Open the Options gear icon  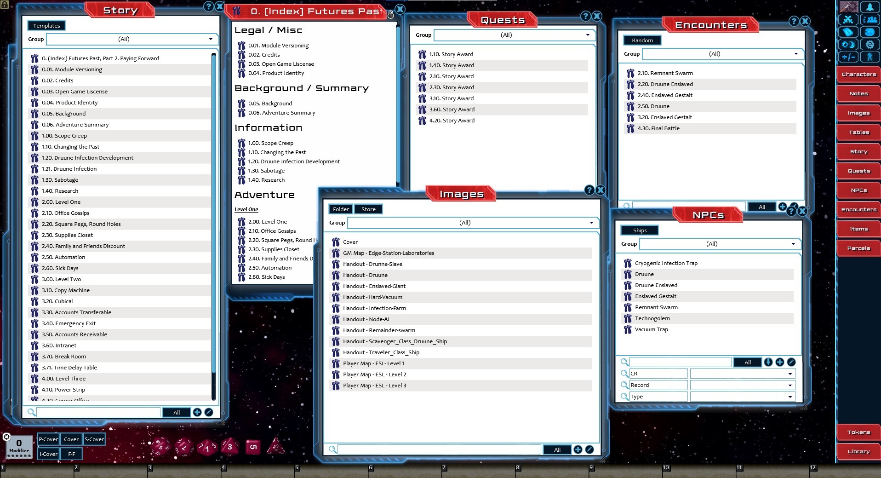point(870,45)
